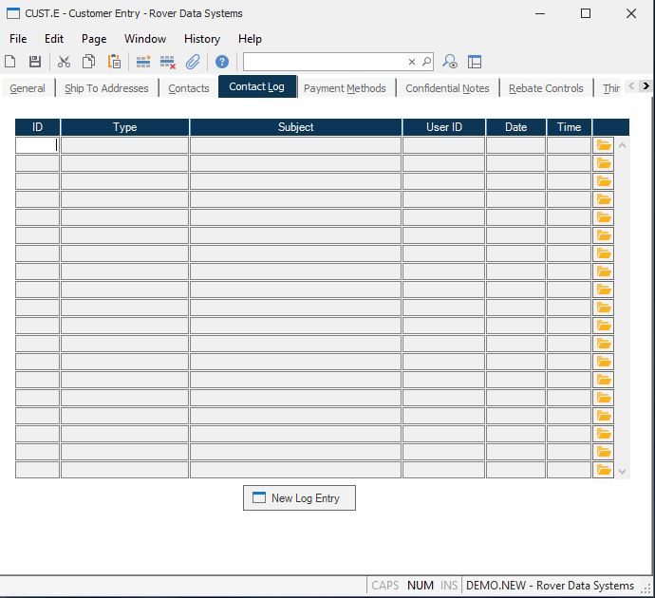The height and width of the screenshot is (598, 655).
Task: Click the first ID cell in grid
Action: (37, 145)
